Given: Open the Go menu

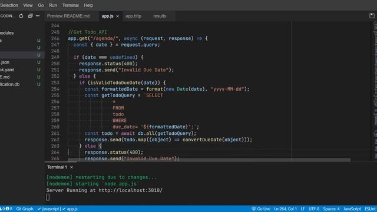Looking at the screenshot, I should pyautogui.click(x=41, y=5).
